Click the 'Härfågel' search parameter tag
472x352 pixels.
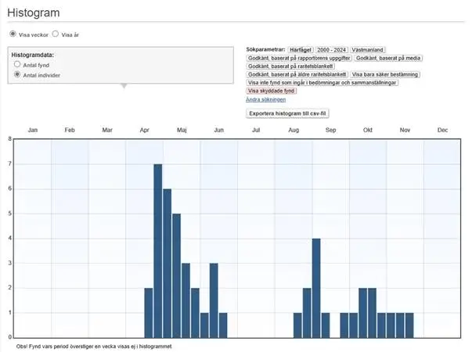(300, 49)
